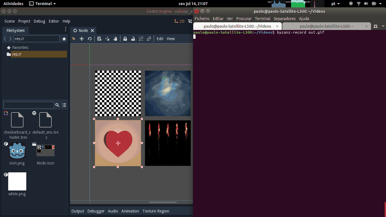Viewport: 386px width, 217px height.
Task: Open the Debugger bottom panel tab
Action: coord(96,211)
